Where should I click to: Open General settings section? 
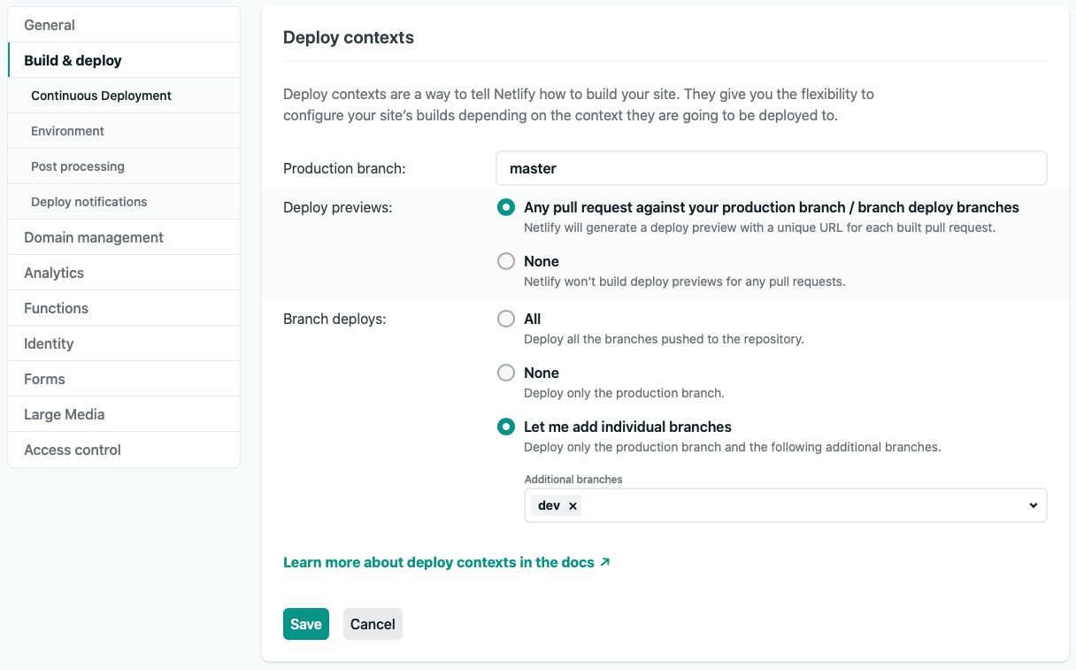[50, 25]
